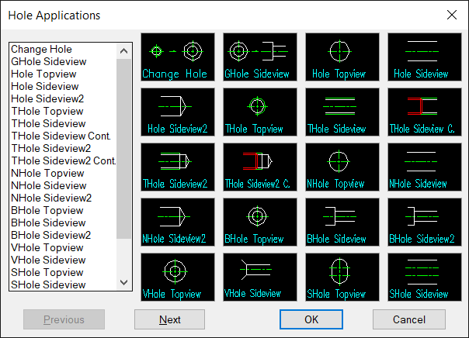Pick the SHole Sideview image tile
Viewport: 469px width, 338px height.
pos(425,277)
